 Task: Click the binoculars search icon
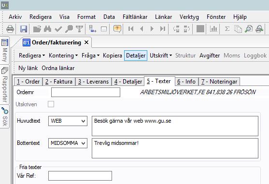47,29
